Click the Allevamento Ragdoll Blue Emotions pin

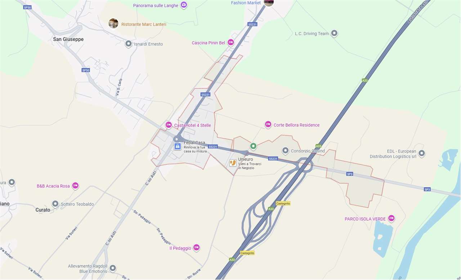[x=113, y=268]
